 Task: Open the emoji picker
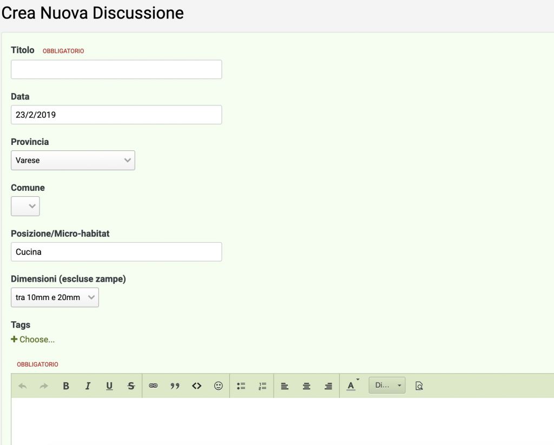tap(219, 386)
